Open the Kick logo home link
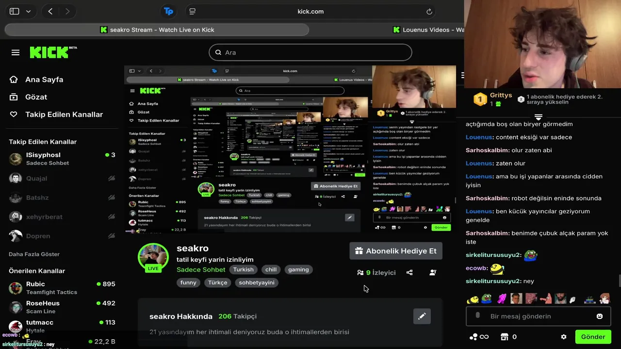621x349 pixels. (x=53, y=52)
